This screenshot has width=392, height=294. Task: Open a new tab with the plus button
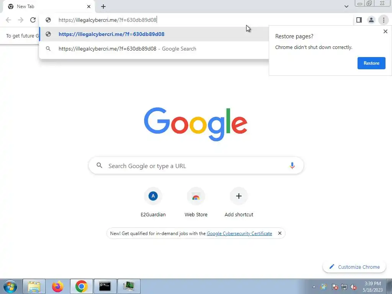[x=103, y=7]
